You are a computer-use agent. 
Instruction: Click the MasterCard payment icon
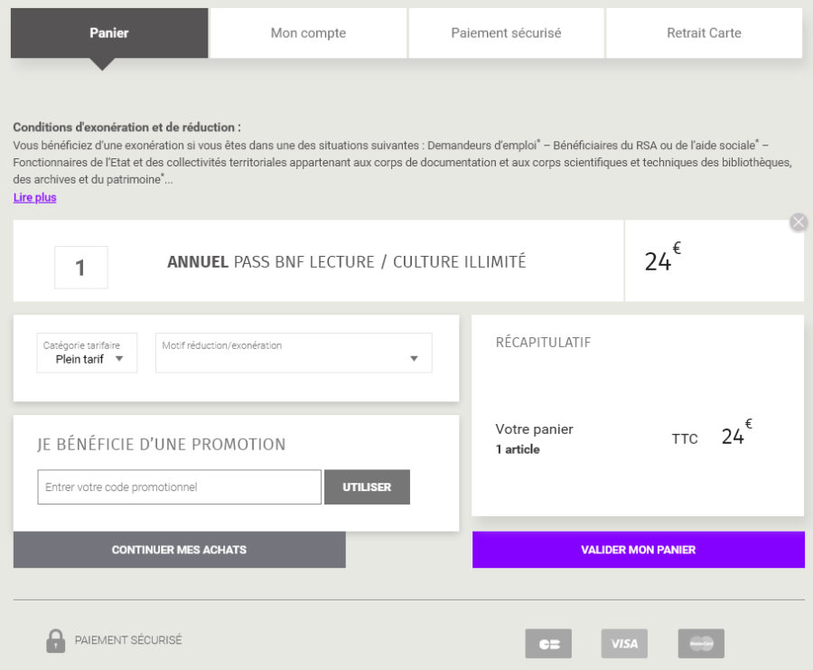701,644
